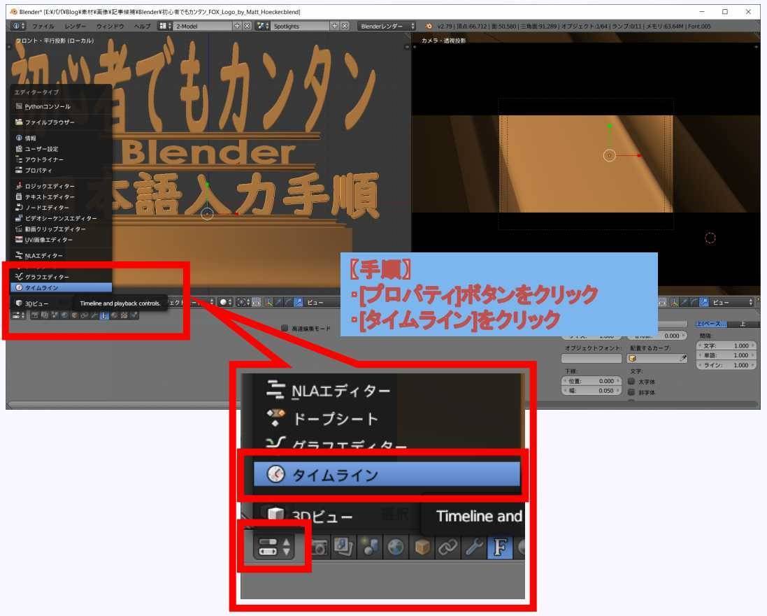Delete the 2-Model screen layout
The height and width of the screenshot is (616, 767).
[x=247, y=26]
